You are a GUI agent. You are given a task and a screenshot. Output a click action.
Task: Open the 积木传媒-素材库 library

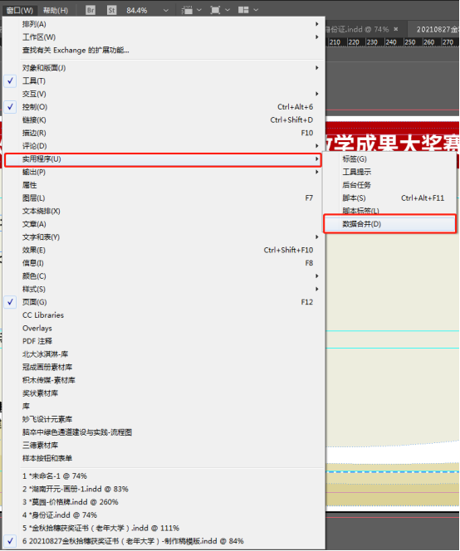[x=164, y=380]
